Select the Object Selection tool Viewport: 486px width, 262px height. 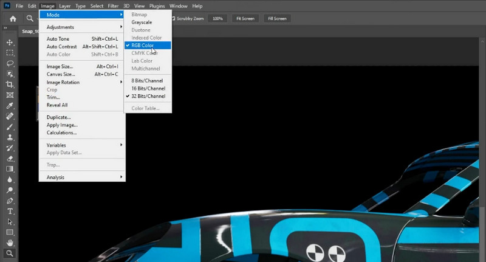10,74
